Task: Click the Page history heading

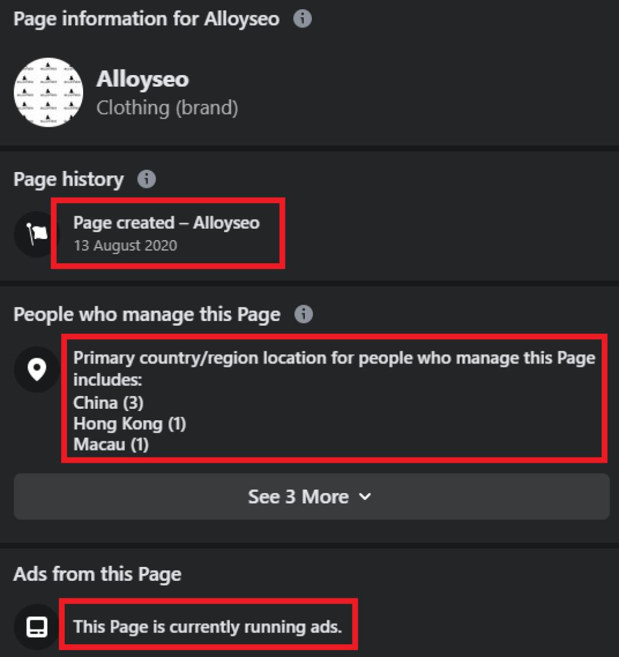Action: [68, 179]
